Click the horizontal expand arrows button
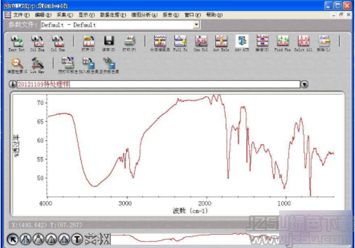 click(x=91, y=236)
